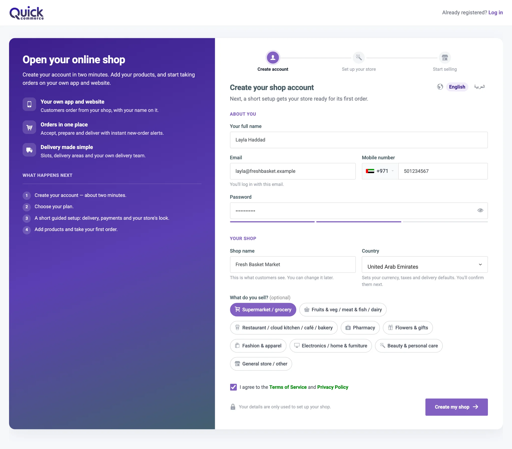Click the padlock icon near privacy note
Viewport: 512px width, 449px height.
tap(233, 407)
